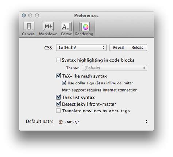Click the minimize window button
The height and width of the screenshot is (157, 173).
pos(30,15)
